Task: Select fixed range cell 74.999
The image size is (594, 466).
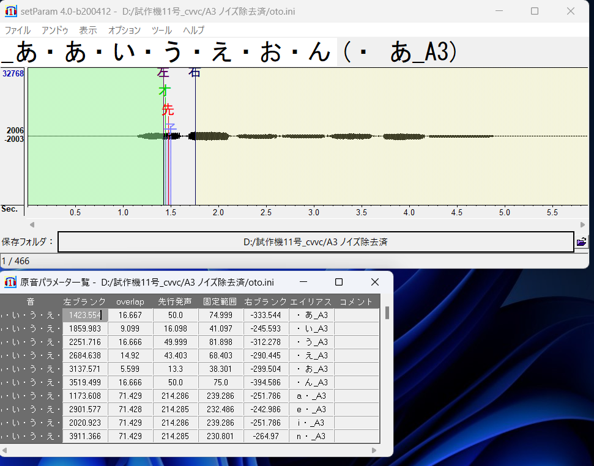Action: 221,315
